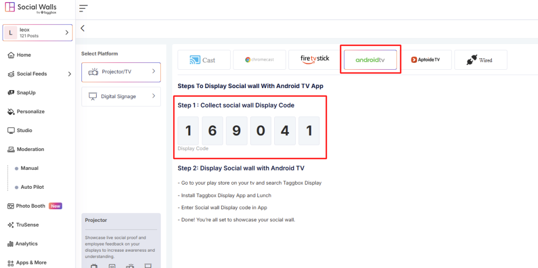Open Home from the sidebar

click(24, 55)
